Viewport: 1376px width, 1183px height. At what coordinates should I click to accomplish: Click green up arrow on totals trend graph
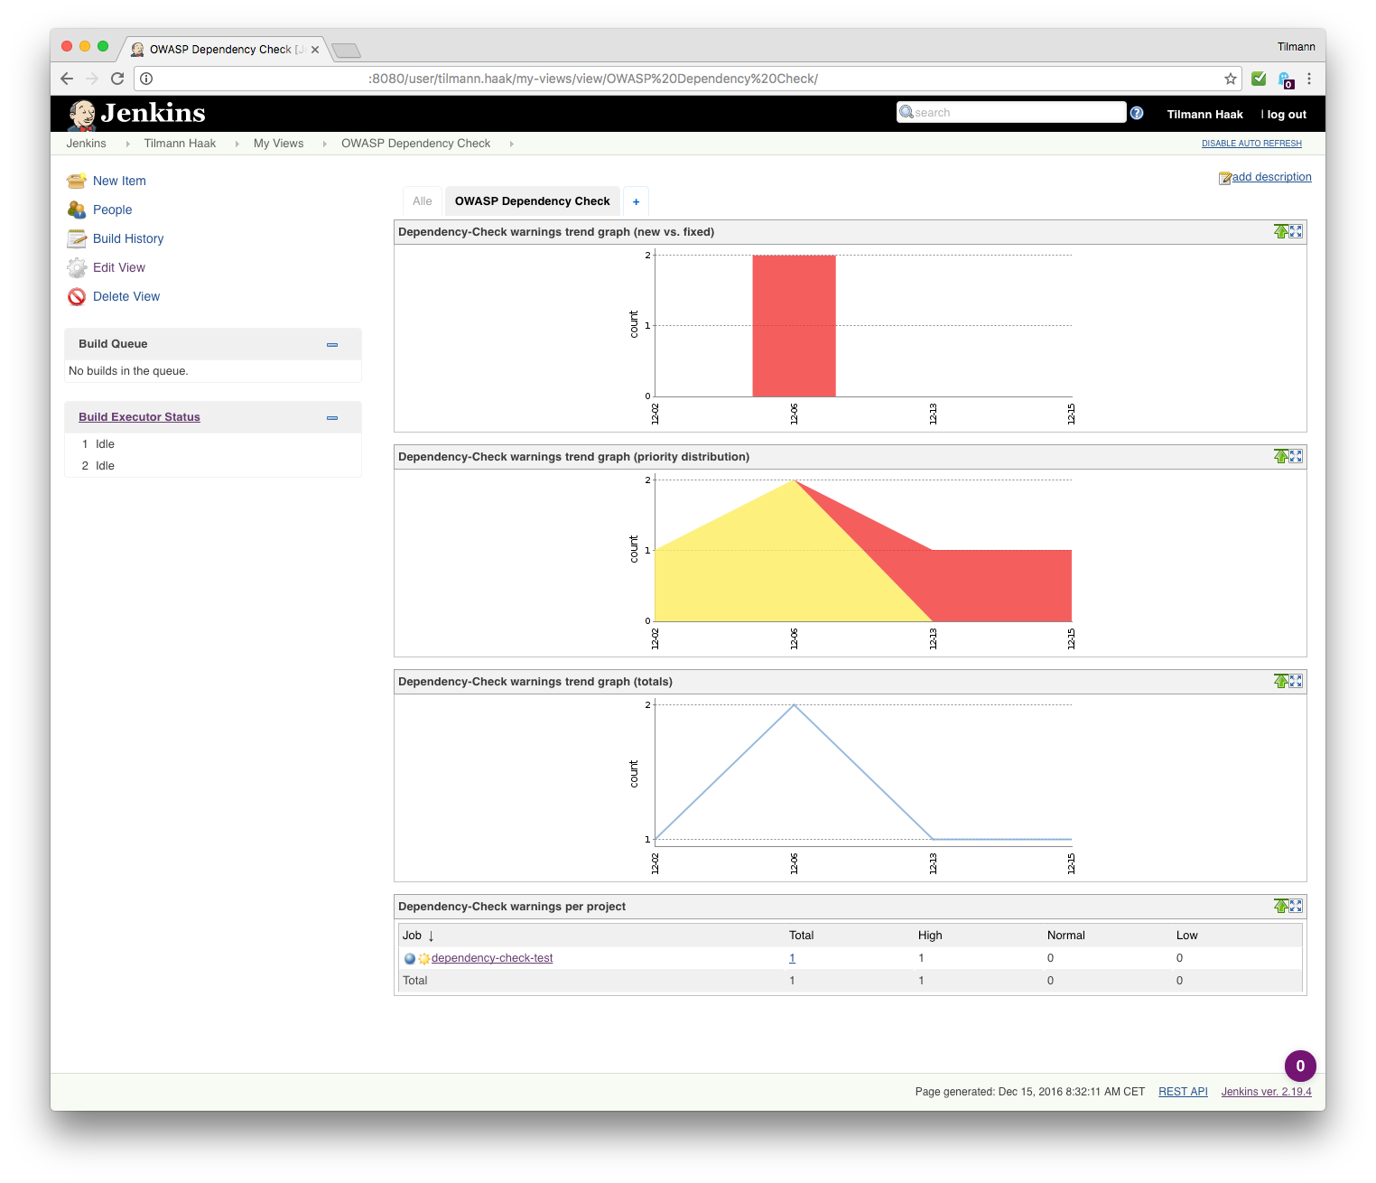point(1281,681)
